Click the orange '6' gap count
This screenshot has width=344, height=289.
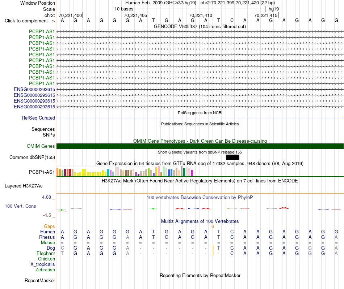click(x=213, y=227)
